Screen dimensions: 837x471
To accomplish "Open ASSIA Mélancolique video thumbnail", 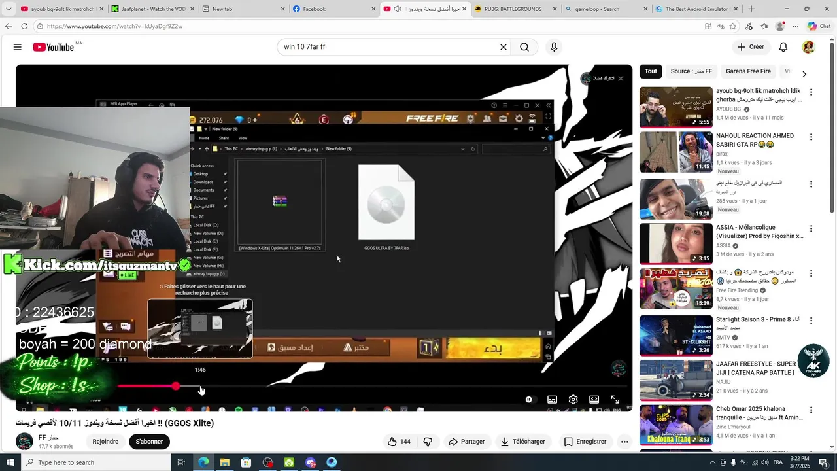I will click(675, 243).
